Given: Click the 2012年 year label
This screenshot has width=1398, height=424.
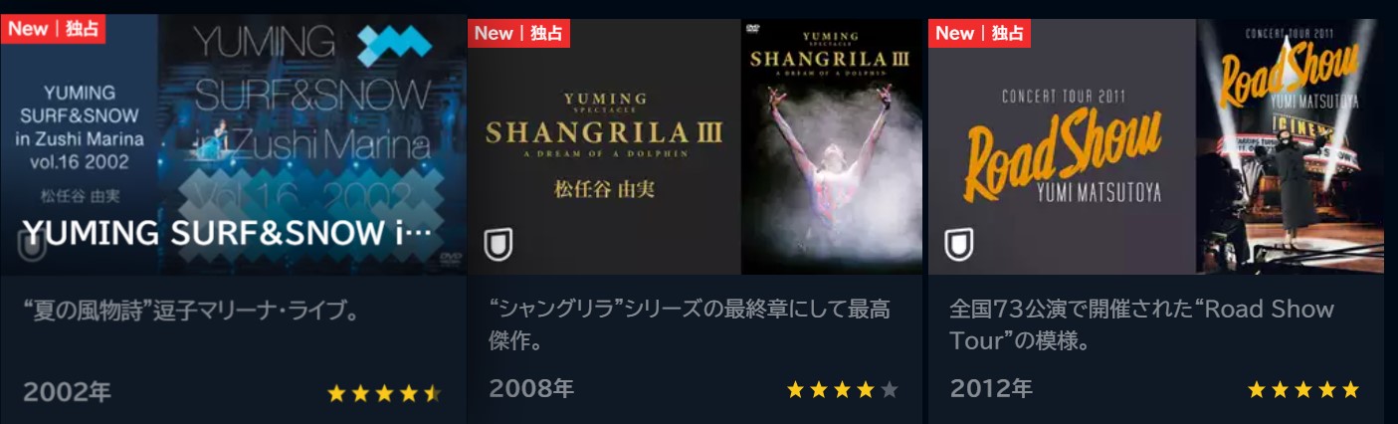Looking at the screenshot, I should [991, 388].
